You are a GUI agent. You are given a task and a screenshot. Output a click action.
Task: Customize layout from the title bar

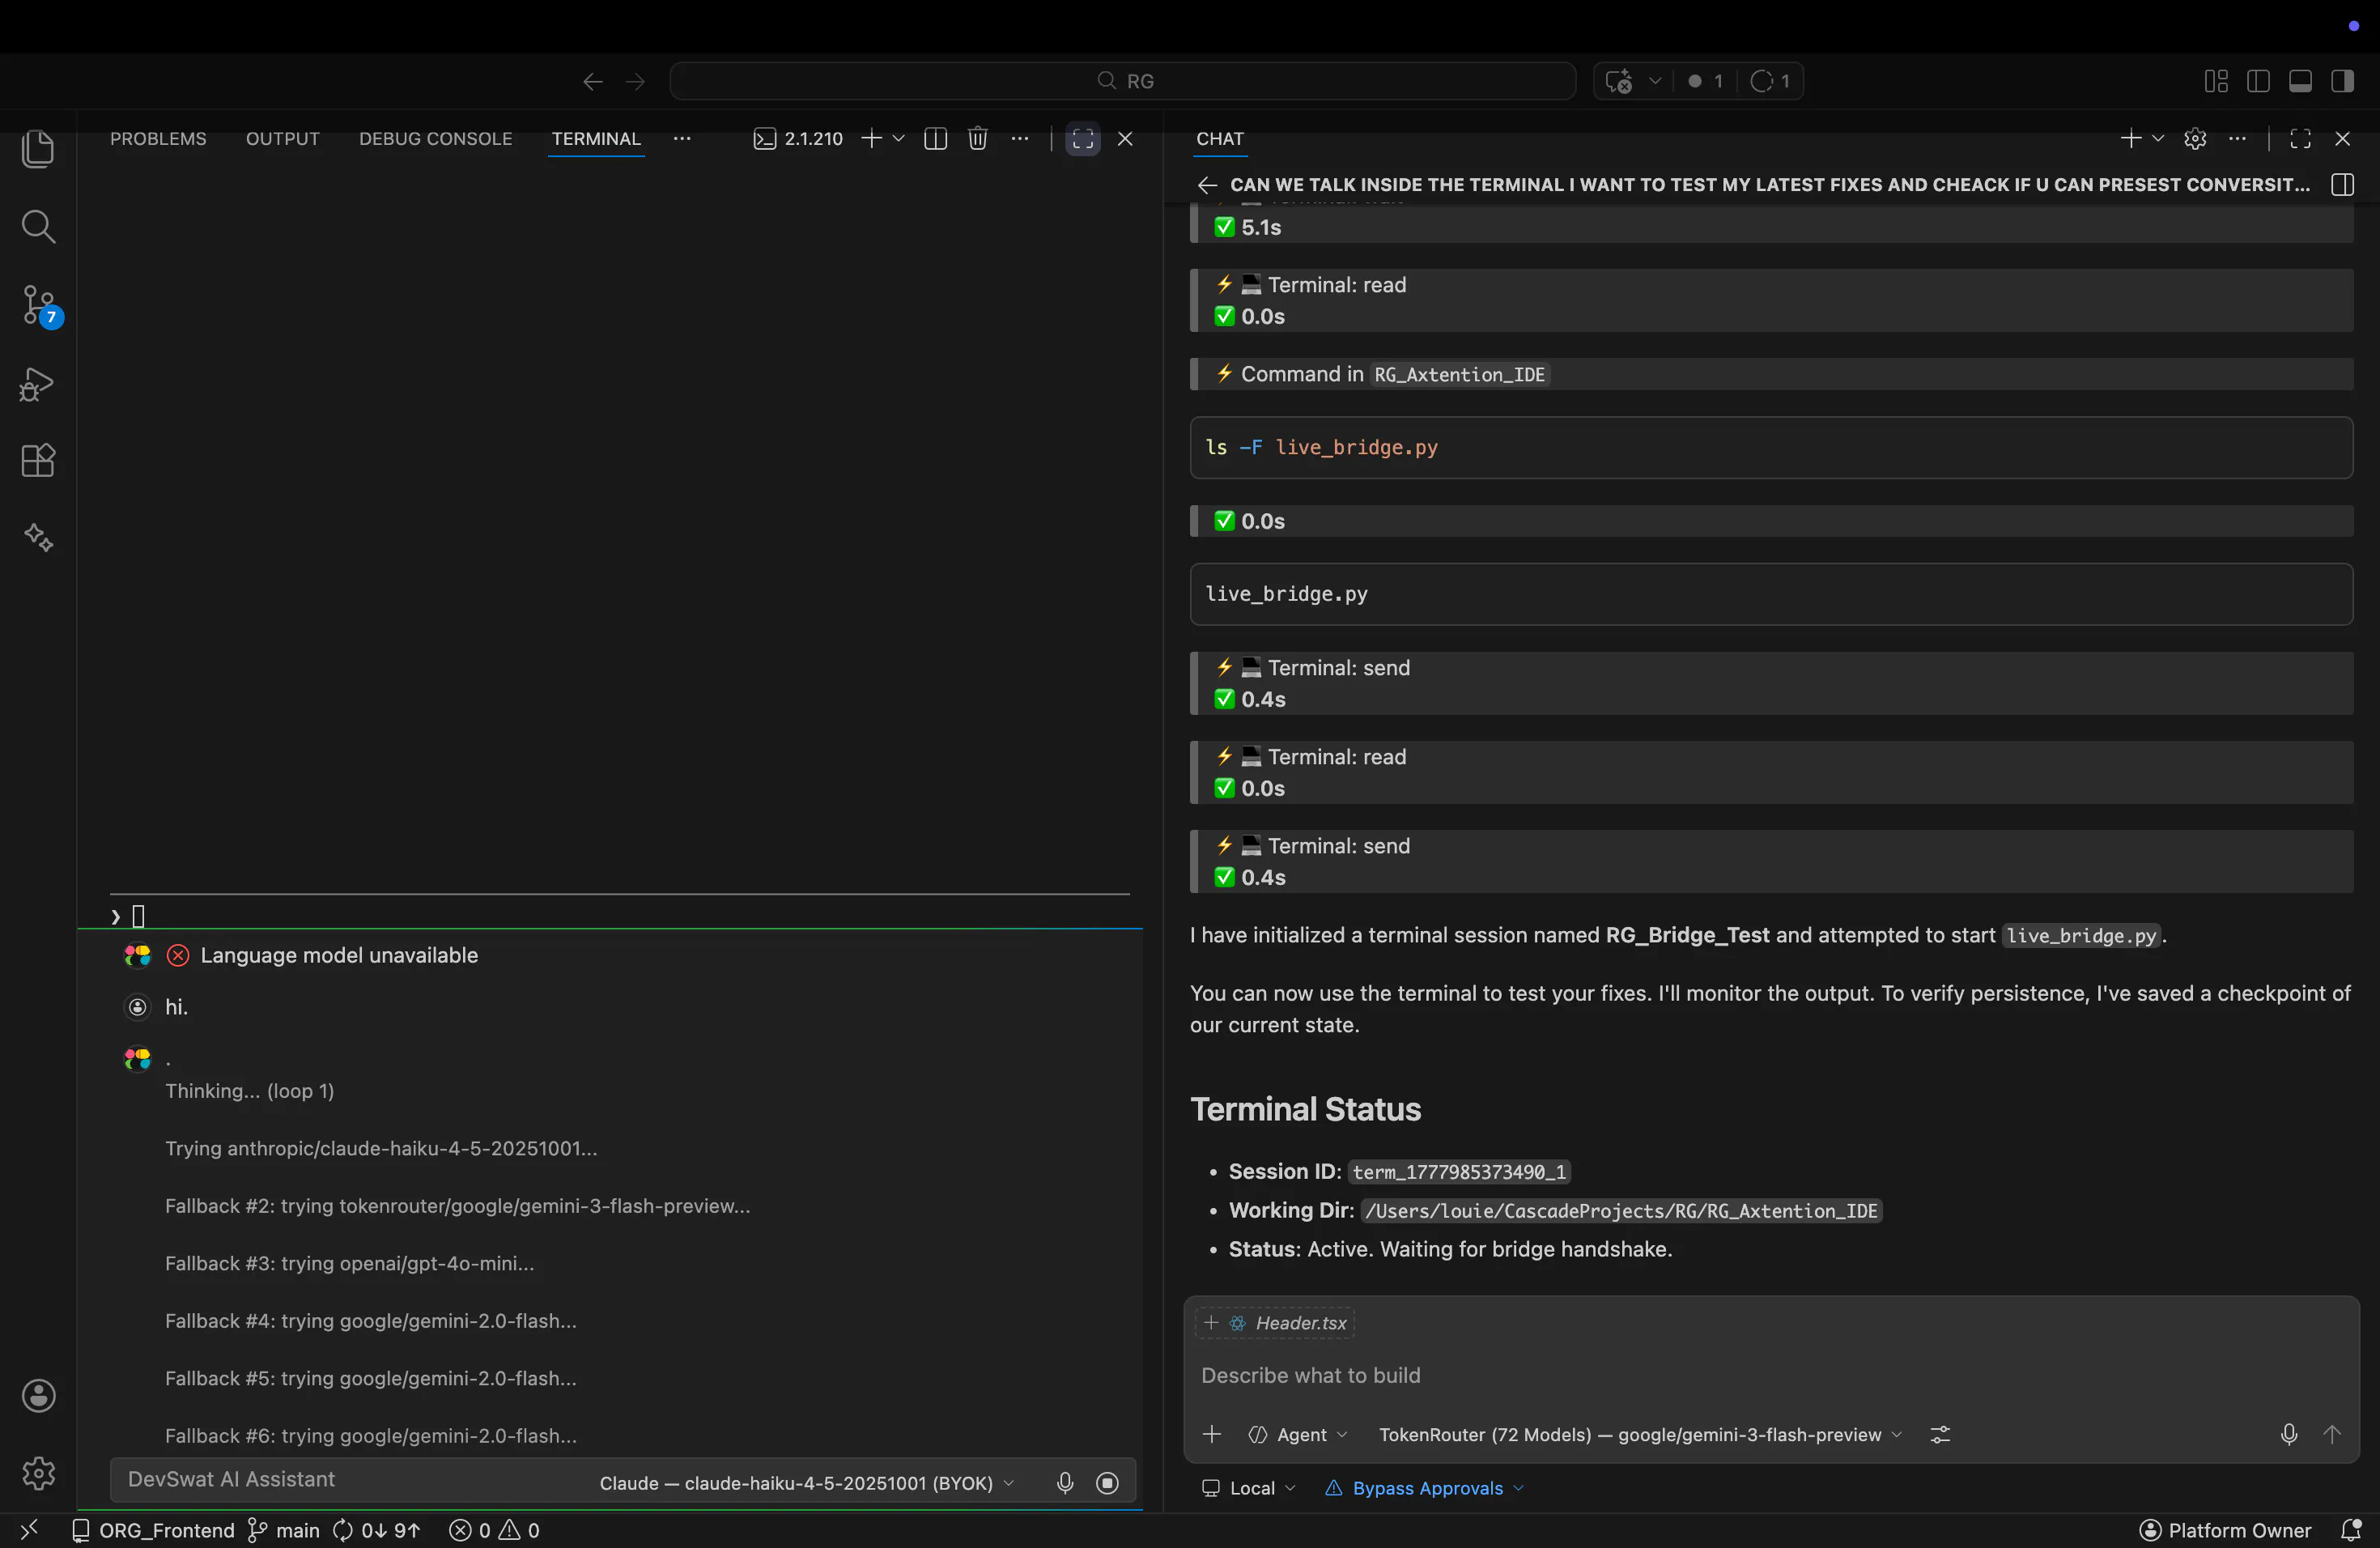point(2216,81)
